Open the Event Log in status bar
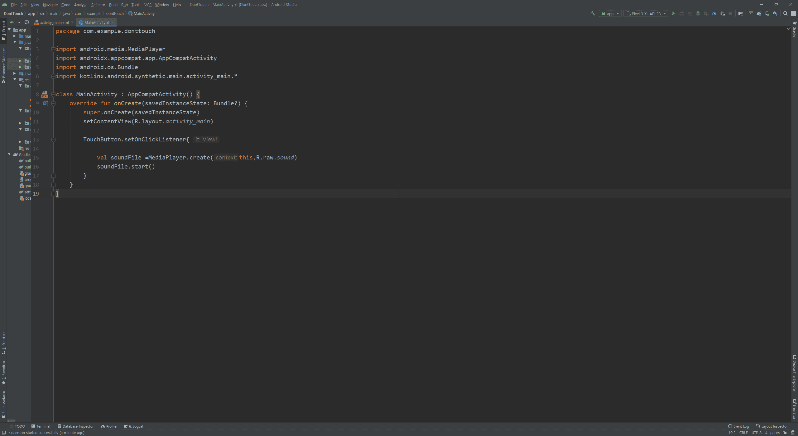 [738, 426]
